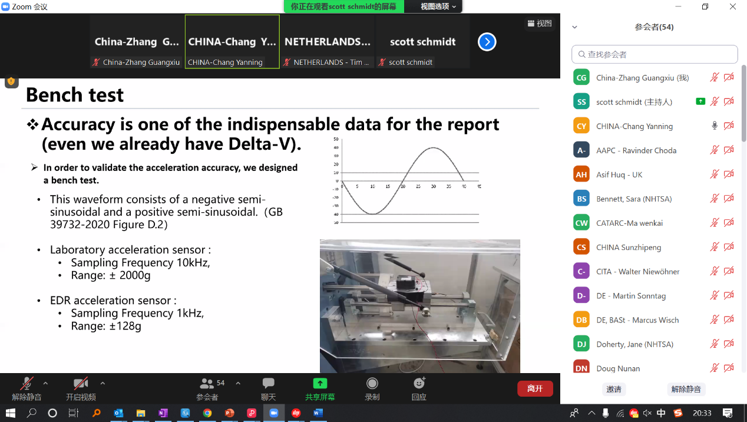
Task: Click the yellow security shield icon
Action: pyautogui.click(x=11, y=81)
